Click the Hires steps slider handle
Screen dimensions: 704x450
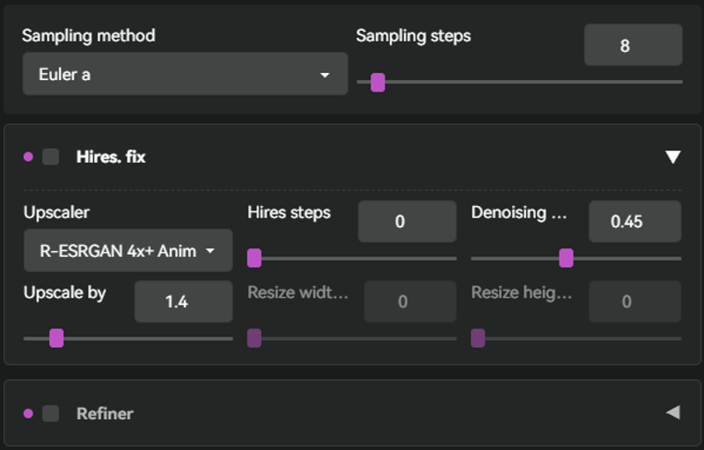[x=254, y=258]
